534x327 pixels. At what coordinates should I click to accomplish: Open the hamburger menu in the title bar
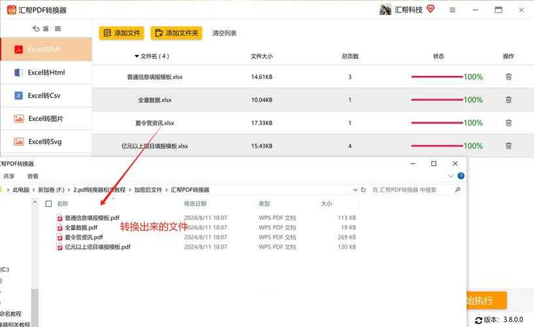452,10
